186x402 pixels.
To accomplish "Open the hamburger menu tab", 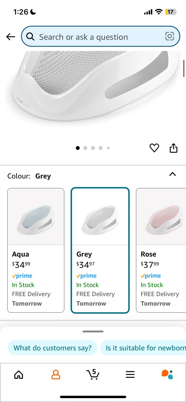I will (x=130, y=375).
